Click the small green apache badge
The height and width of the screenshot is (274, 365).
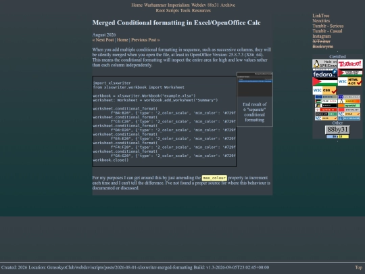click(349, 106)
